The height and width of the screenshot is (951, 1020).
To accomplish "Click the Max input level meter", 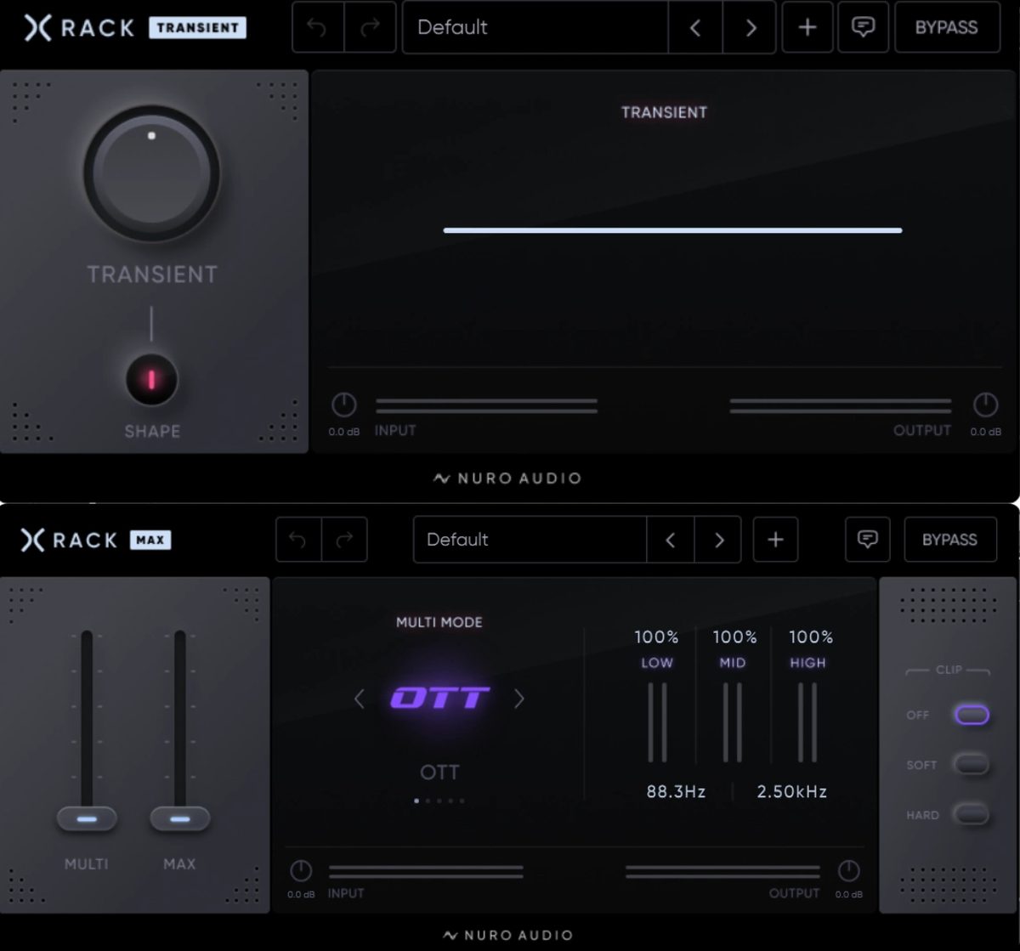I will click(x=426, y=872).
